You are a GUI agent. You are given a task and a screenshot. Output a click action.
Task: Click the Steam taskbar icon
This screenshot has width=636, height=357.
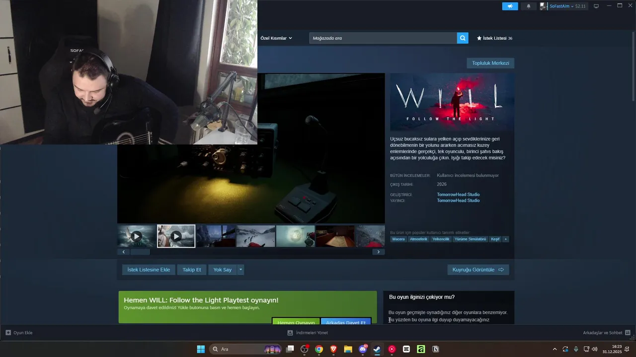click(x=377, y=349)
